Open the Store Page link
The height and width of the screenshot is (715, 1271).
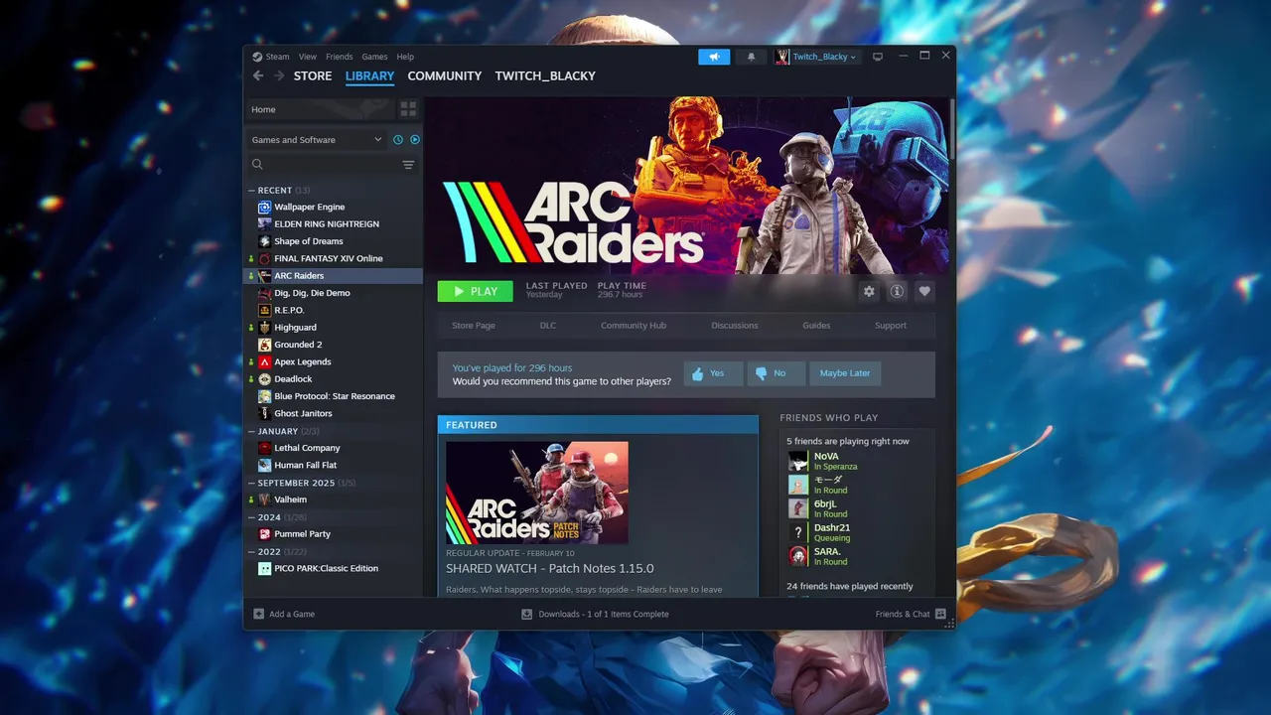coord(474,326)
